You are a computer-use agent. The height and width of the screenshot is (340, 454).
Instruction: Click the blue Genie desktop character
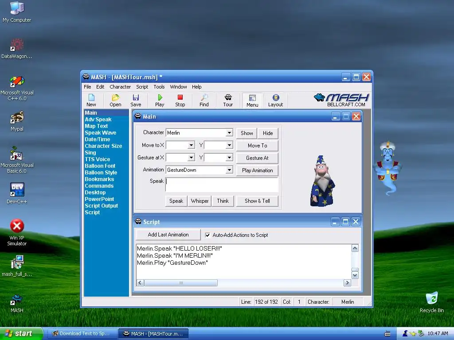[x=387, y=169]
